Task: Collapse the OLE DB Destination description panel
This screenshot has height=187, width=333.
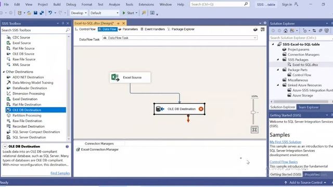Action: click(x=5, y=146)
